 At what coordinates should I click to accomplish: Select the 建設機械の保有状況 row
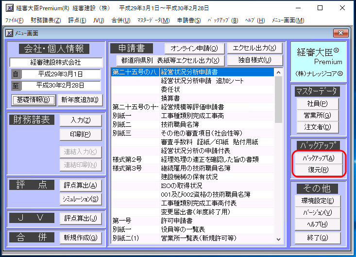[192, 177]
